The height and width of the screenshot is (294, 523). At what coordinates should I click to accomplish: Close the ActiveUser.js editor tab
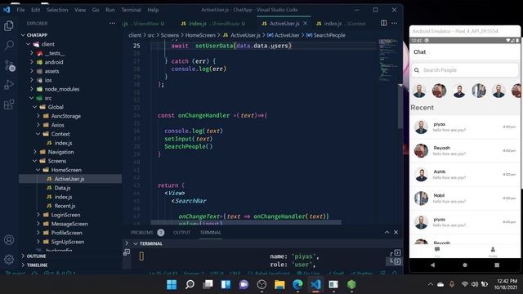(305, 24)
